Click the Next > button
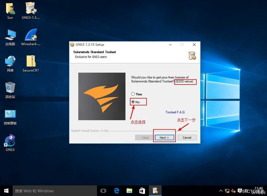 click(164, 137)
